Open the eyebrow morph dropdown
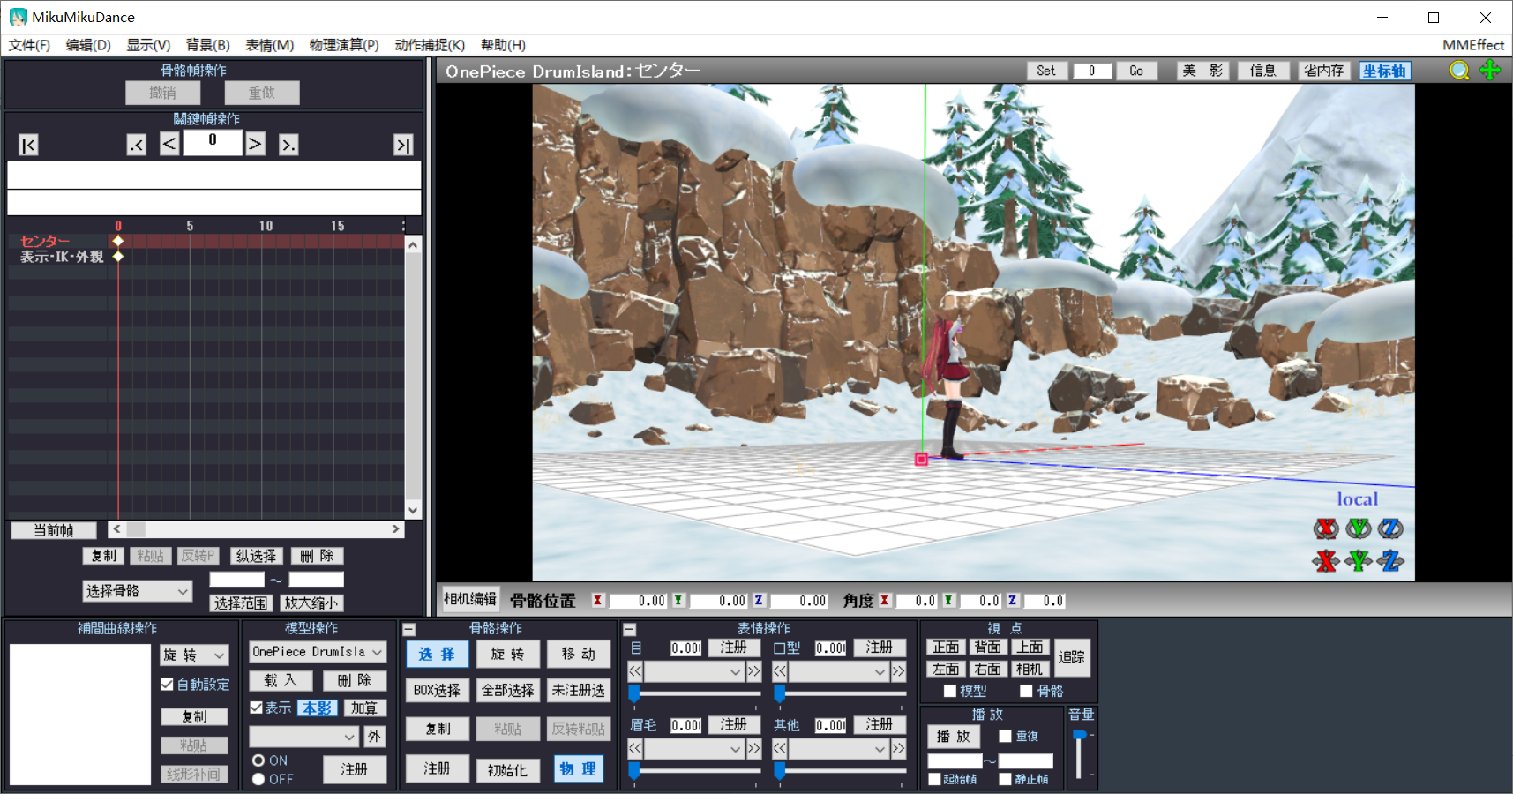Screen dimensions: 1513x794 click(693, 749)
